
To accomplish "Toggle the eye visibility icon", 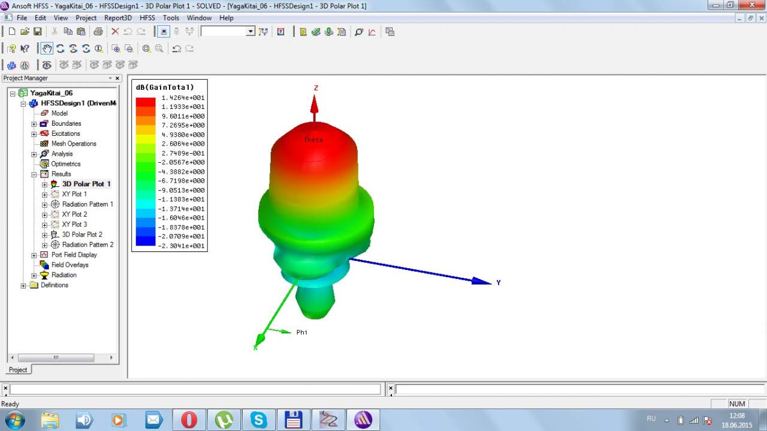I will point(47,65).
